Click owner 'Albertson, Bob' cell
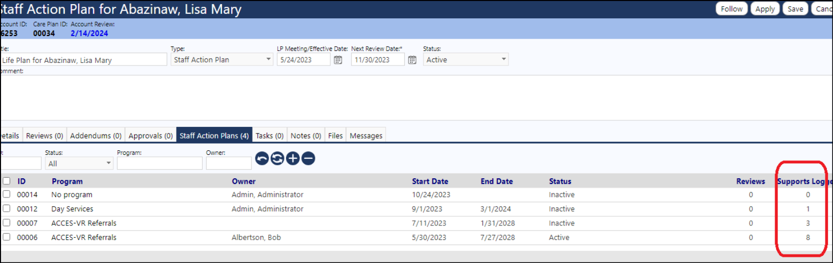Image resolution: width=833 pixels, height=263 pixels. point(256,237)
